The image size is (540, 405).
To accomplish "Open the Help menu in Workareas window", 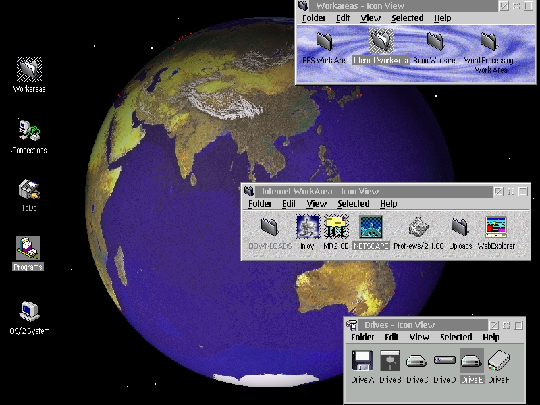I will [443, 18].
